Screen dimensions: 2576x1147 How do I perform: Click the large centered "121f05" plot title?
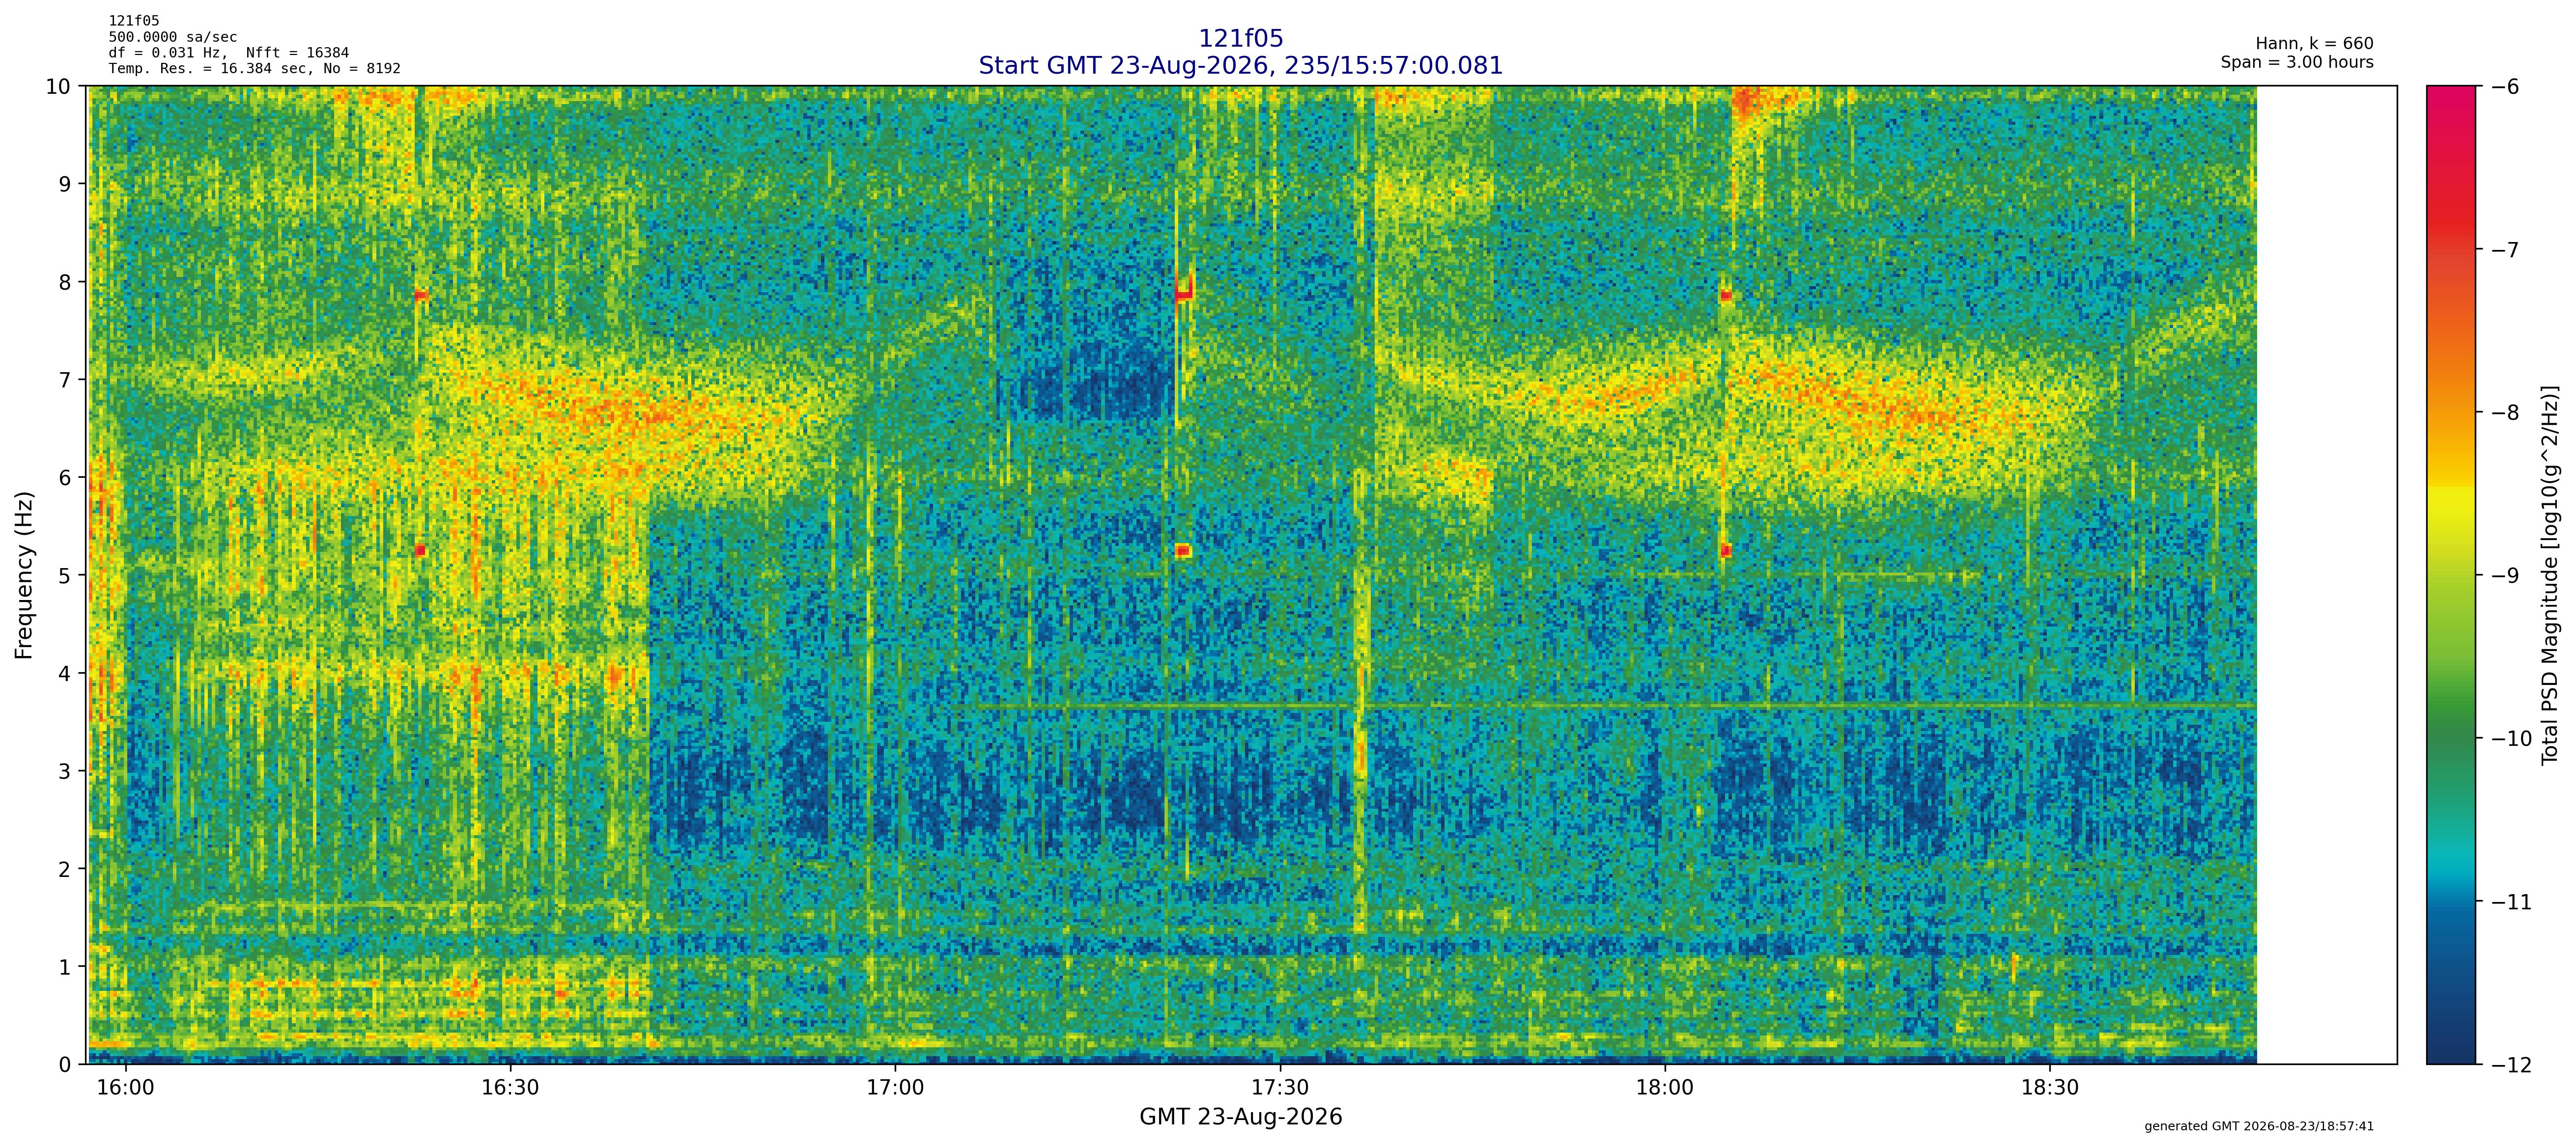click(x=1240, y=39)
